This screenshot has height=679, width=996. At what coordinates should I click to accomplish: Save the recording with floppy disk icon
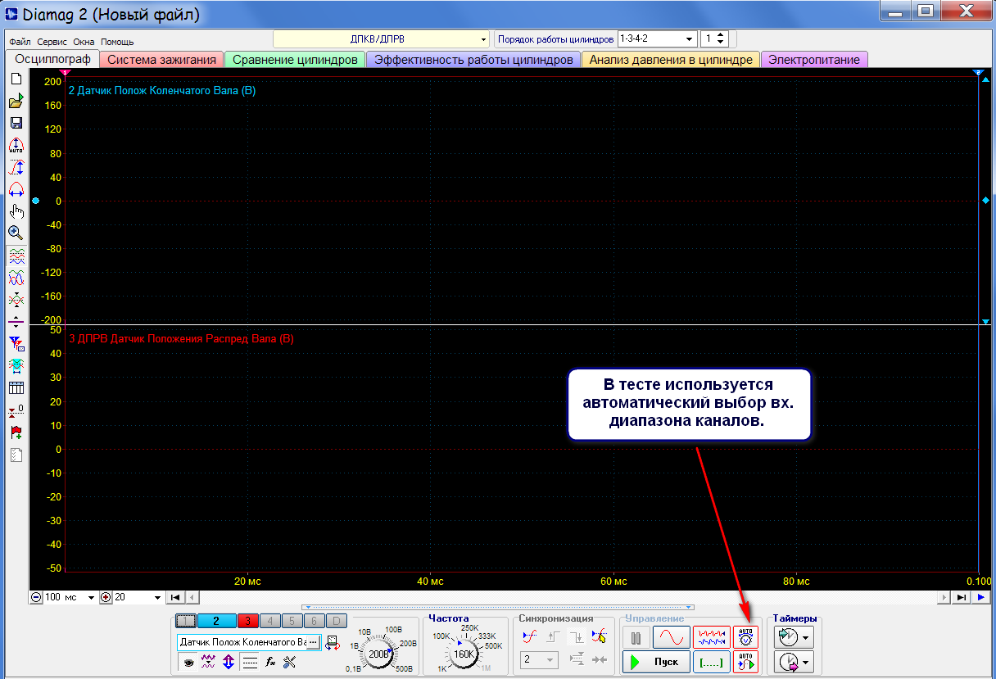pyautogui.click(x=16, y=123)
